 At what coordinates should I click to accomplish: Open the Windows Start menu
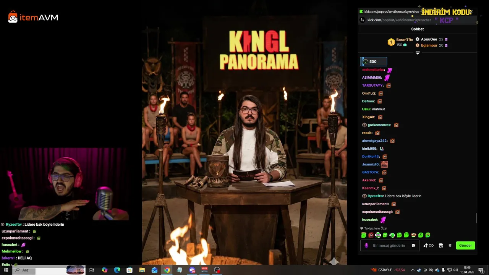pos(6,270)
